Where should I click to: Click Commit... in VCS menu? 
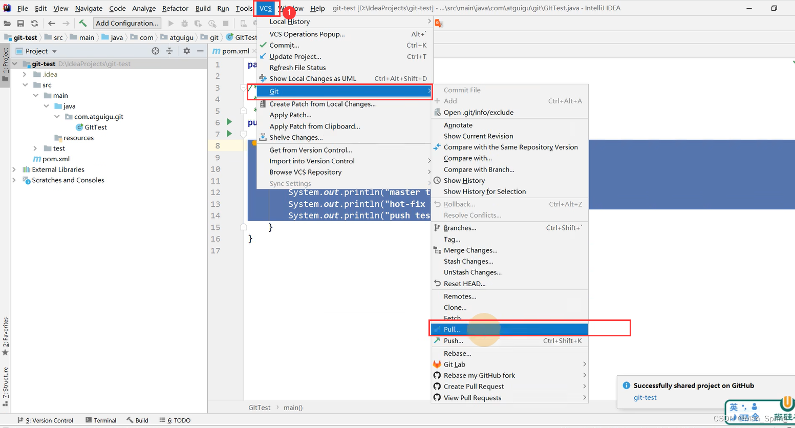click(x=345, y=45)
